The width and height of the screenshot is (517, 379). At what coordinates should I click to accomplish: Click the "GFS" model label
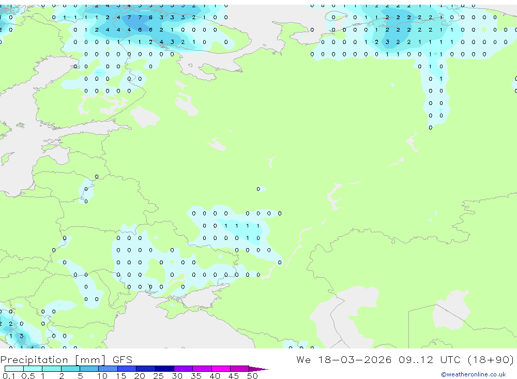[x=123, y=360]
